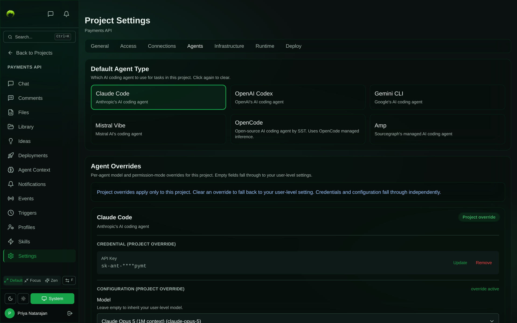Click the Back to Projects arrow icon
Image resolution: width=517 pixels, height=323 pixels.
tap(11, 53)
